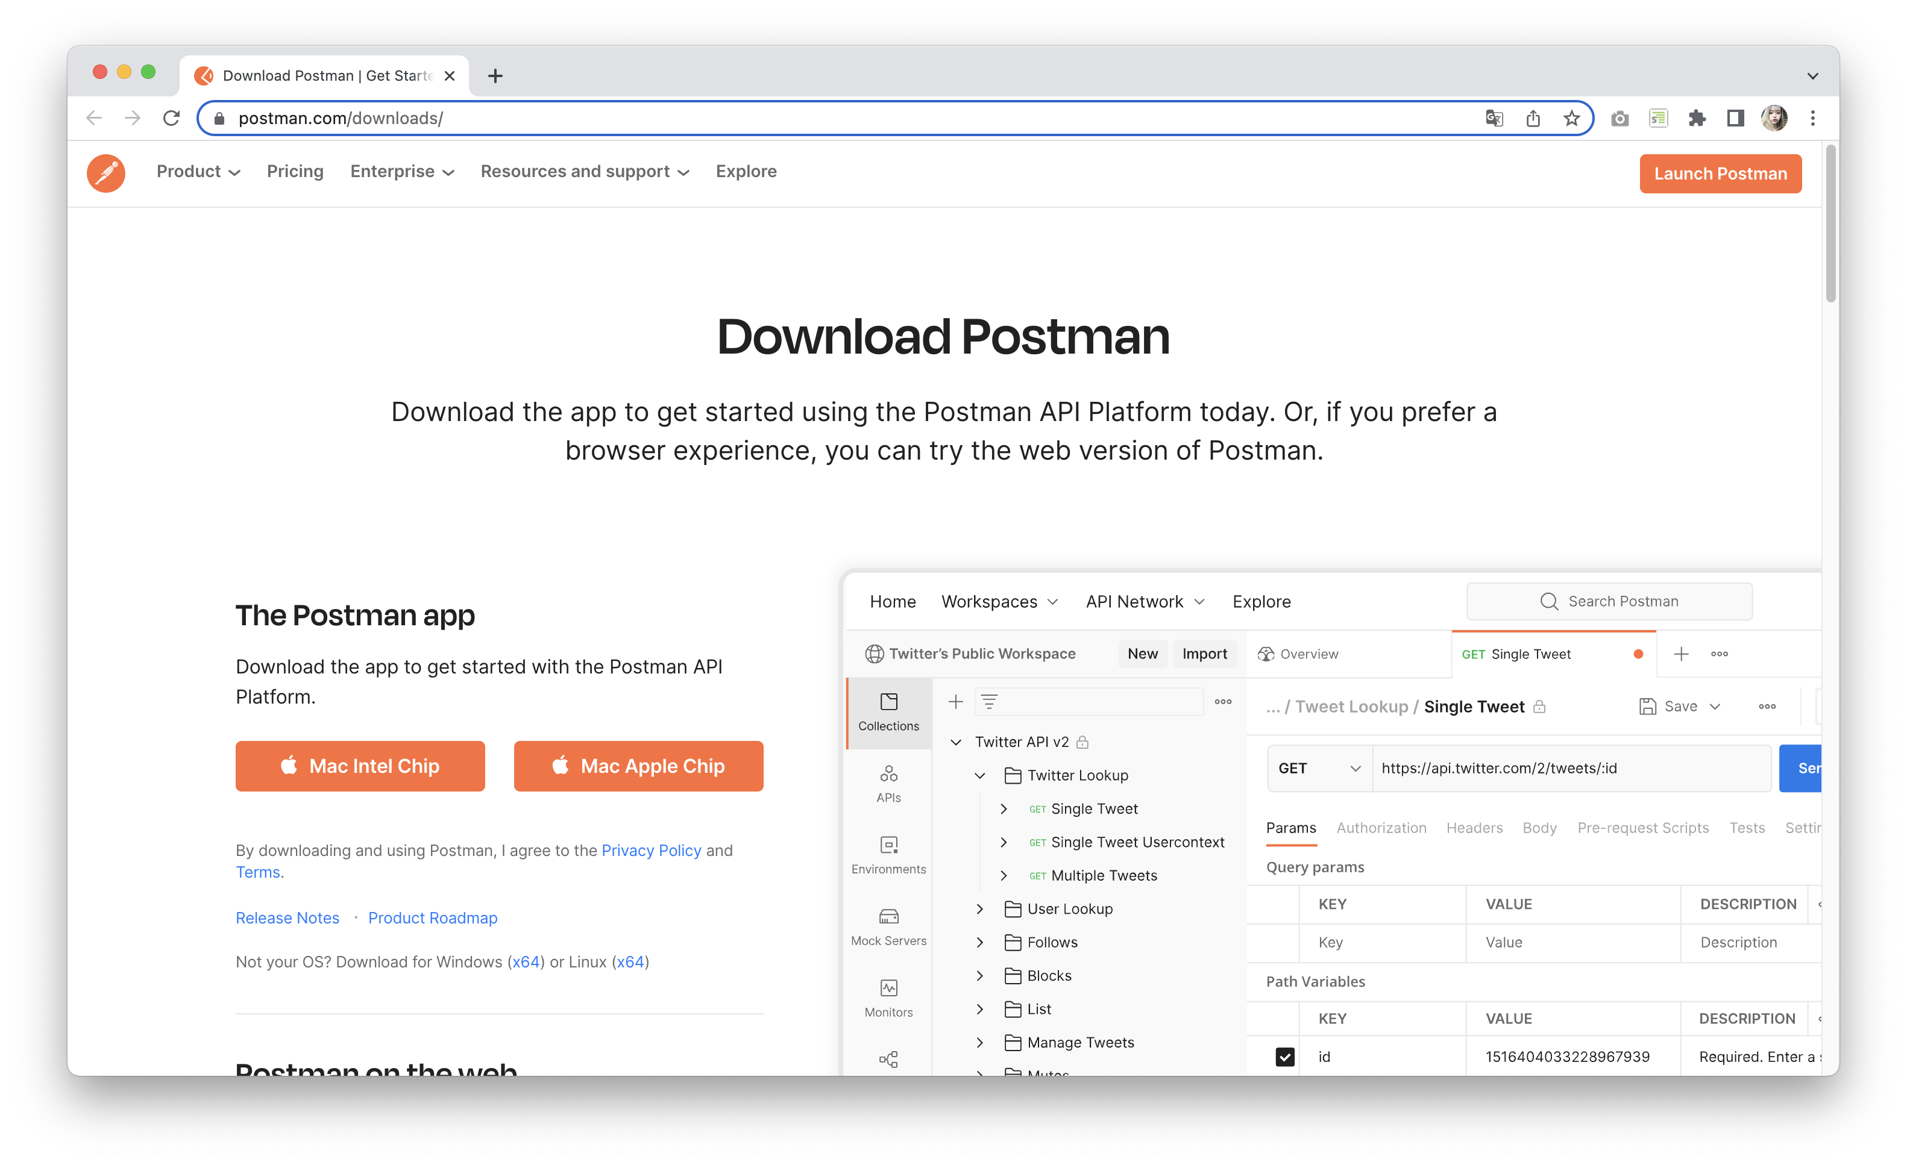This screenshot has width=1907, height=1165.
Task: Switch to the Body tab
Action: (x=1539, y=828)
